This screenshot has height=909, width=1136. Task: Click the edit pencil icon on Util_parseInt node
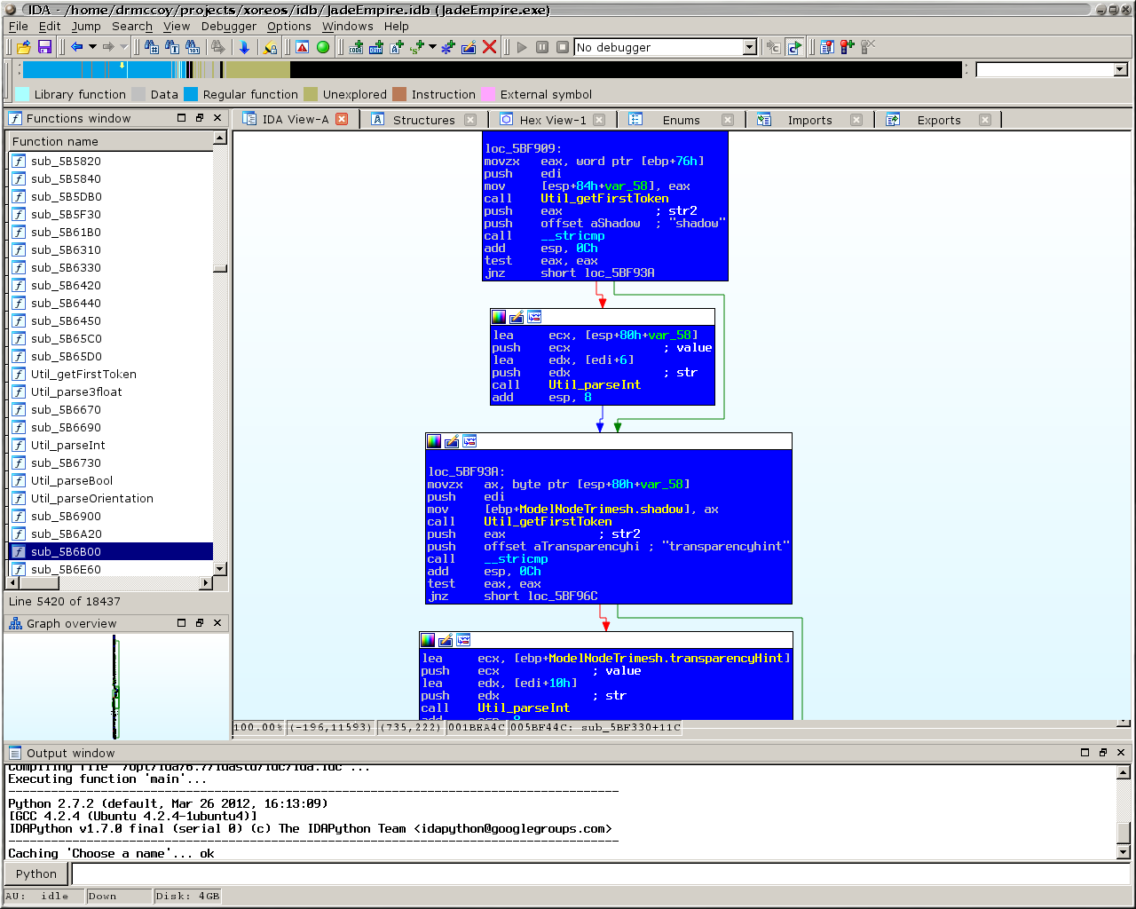pyautogui.click(x=517, y=317)
